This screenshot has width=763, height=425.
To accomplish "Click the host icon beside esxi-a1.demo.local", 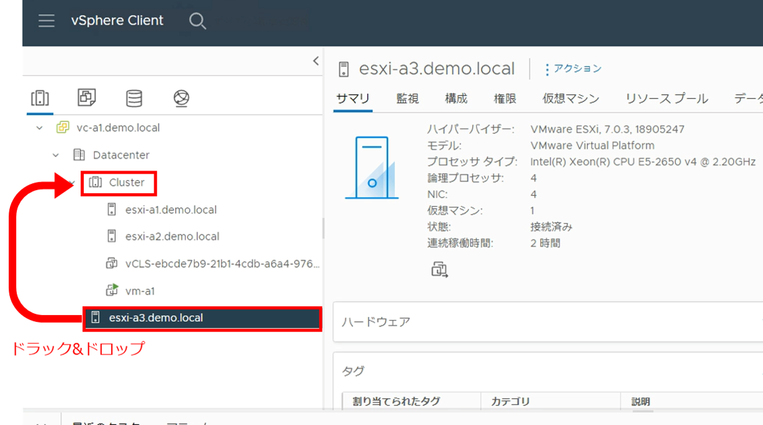I will pos(112,209).
